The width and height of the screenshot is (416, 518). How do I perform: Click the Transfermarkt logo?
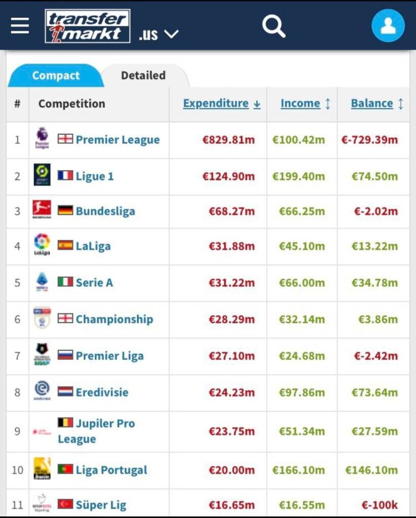click(x=87, y=26)
